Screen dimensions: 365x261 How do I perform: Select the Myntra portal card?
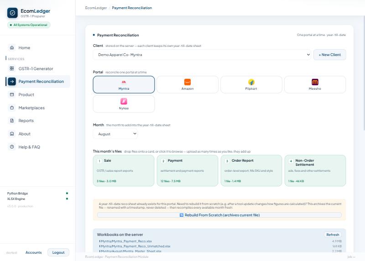click(124, 85)
